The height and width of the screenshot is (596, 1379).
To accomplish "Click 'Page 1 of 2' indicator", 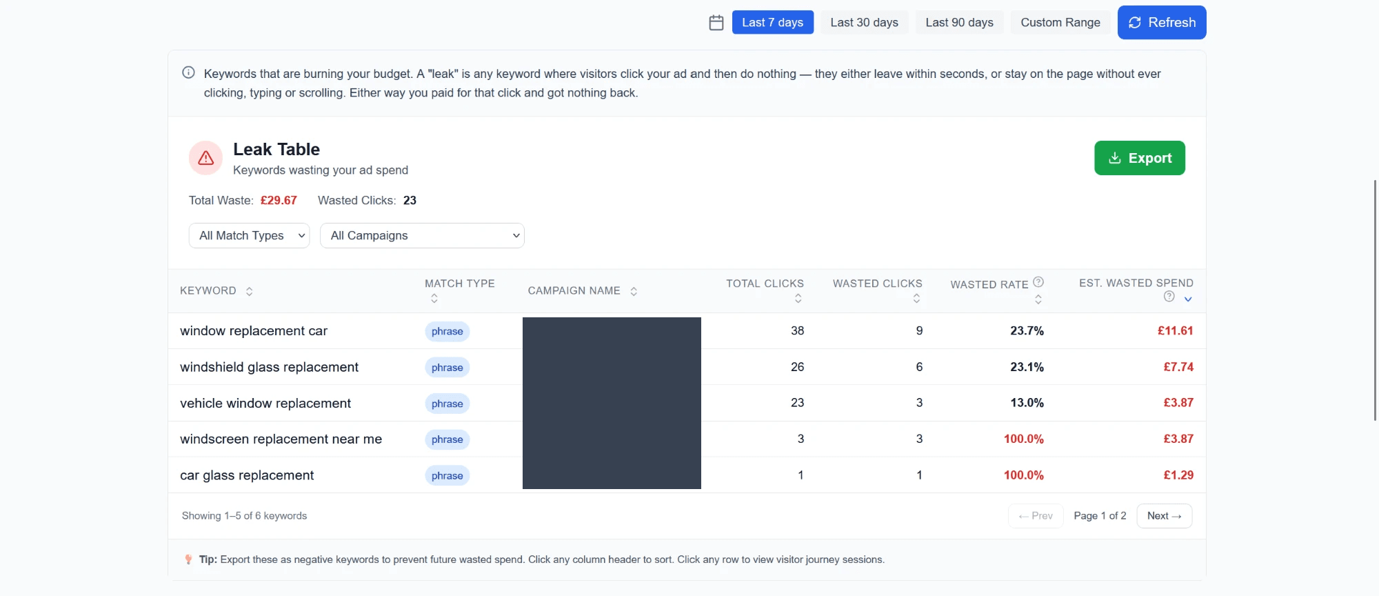I will 1100,516.
